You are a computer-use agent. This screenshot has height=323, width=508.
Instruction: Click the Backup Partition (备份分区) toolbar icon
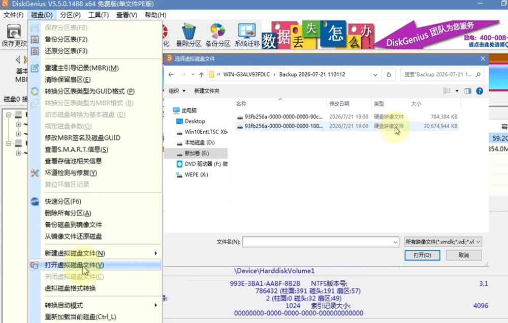[x=217, y=32]
